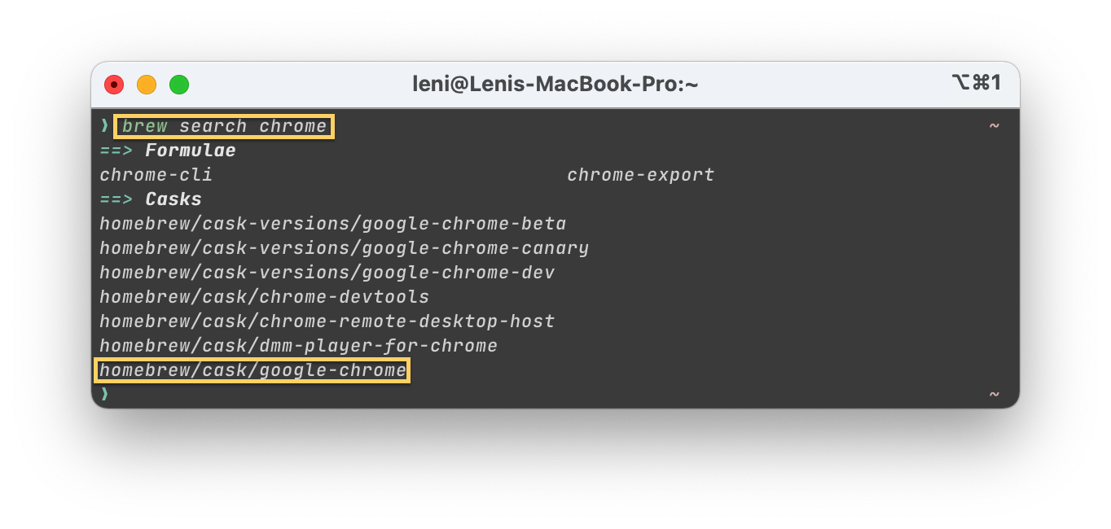Click the yellow minimize window button

147,84
